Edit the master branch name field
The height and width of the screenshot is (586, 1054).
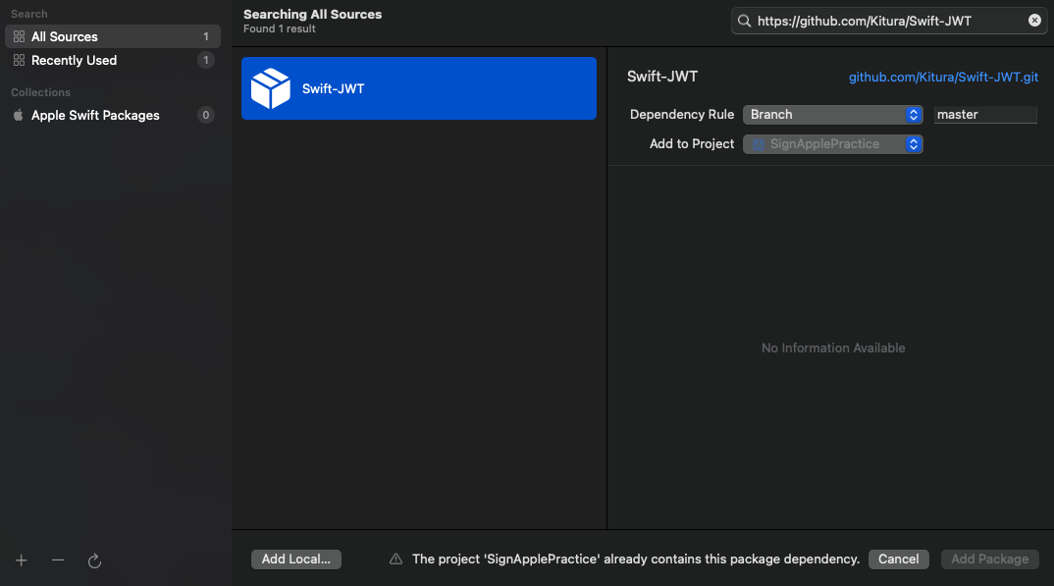tap(985, 114)
